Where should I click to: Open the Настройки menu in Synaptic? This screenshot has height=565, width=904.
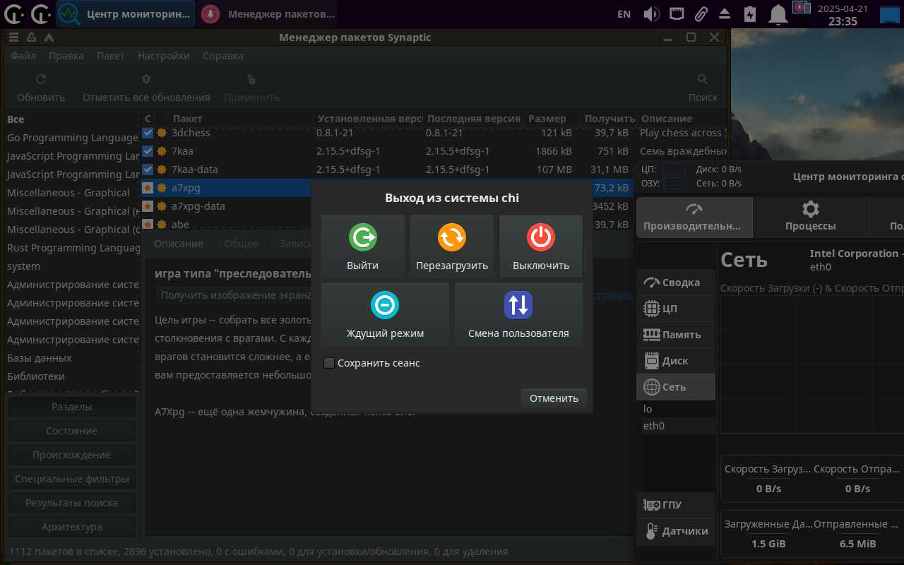tap(164, 56)
